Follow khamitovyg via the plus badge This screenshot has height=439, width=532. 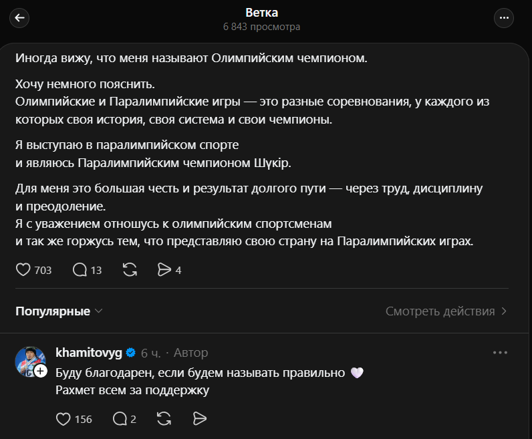click(x=41, y=370)
